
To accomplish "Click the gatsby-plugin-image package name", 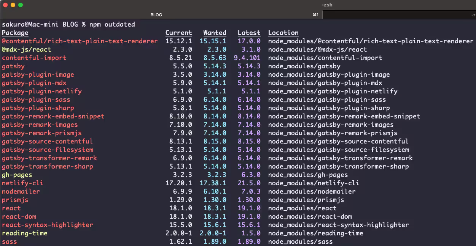I will coord(38,74).
